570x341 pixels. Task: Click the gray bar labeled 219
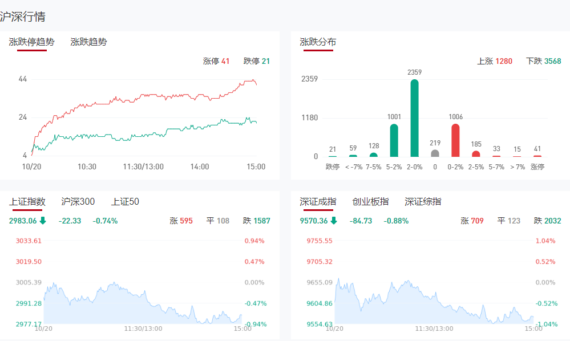click(435, 153)
